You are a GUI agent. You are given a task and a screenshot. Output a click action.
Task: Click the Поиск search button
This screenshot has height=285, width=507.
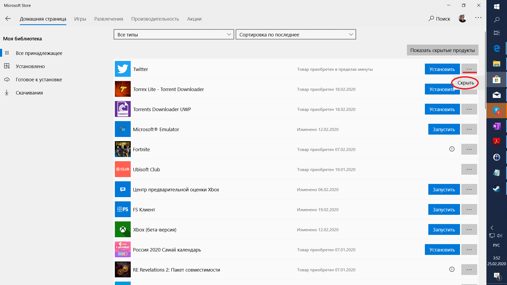tap(439, 19)
